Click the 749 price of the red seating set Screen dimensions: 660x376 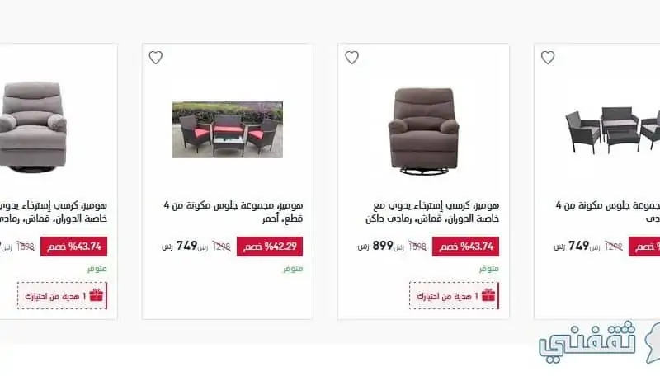tap(187, 246)
